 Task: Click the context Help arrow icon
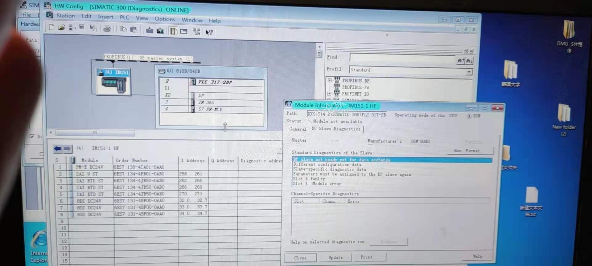click(x=209, y=32)
